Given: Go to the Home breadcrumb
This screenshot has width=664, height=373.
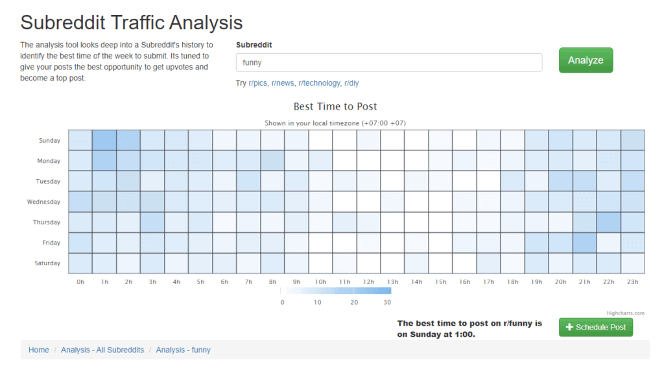Looking at the screenshot, I should pyautogui.click(x=38, y=350).
